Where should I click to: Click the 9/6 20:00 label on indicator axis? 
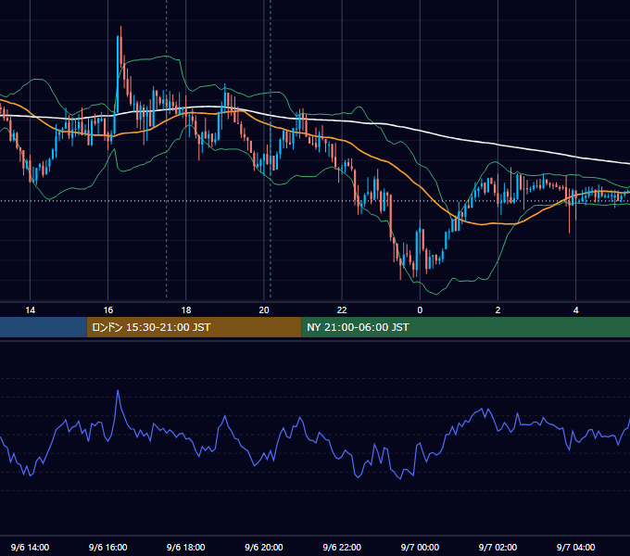264,547
